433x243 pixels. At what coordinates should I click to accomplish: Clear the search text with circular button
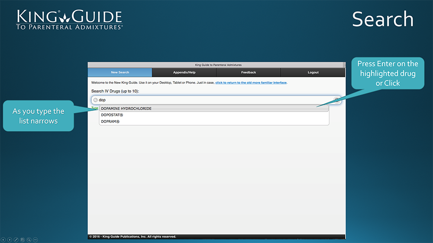tap(336, 100)
